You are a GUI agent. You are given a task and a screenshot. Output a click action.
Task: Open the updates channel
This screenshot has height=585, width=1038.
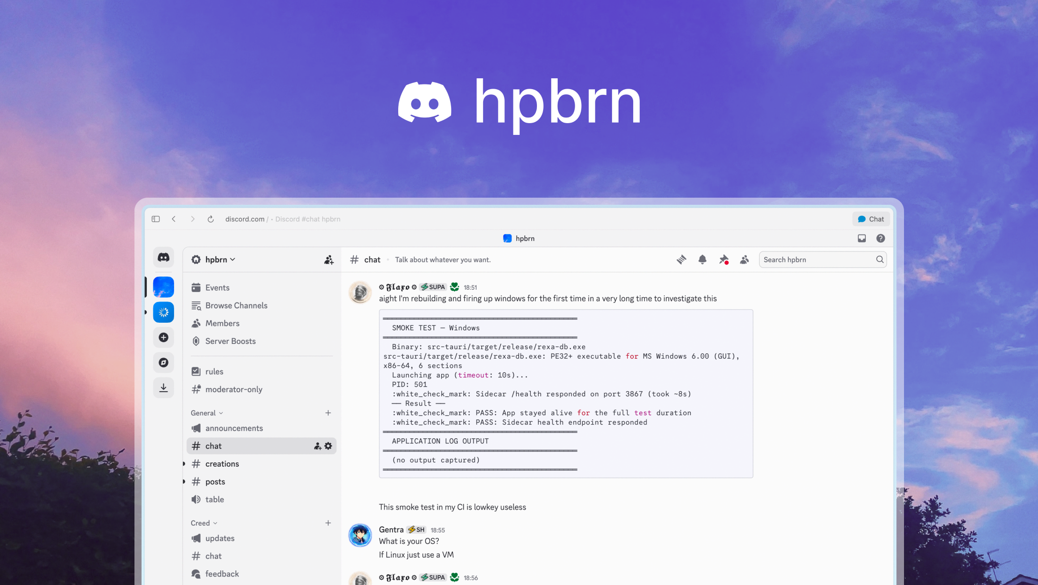261,538
